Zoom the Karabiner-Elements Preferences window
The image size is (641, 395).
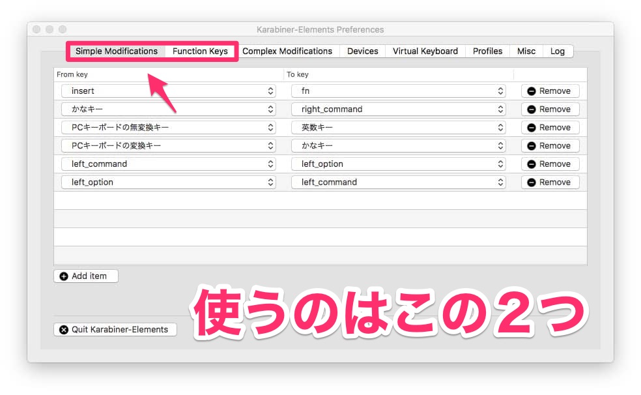point(63,29)
